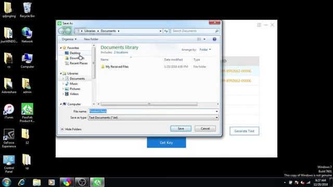Click the Search Documents field
Viewport: 333px width, 187px height.
pyautogui.click(x=193, y=31)
